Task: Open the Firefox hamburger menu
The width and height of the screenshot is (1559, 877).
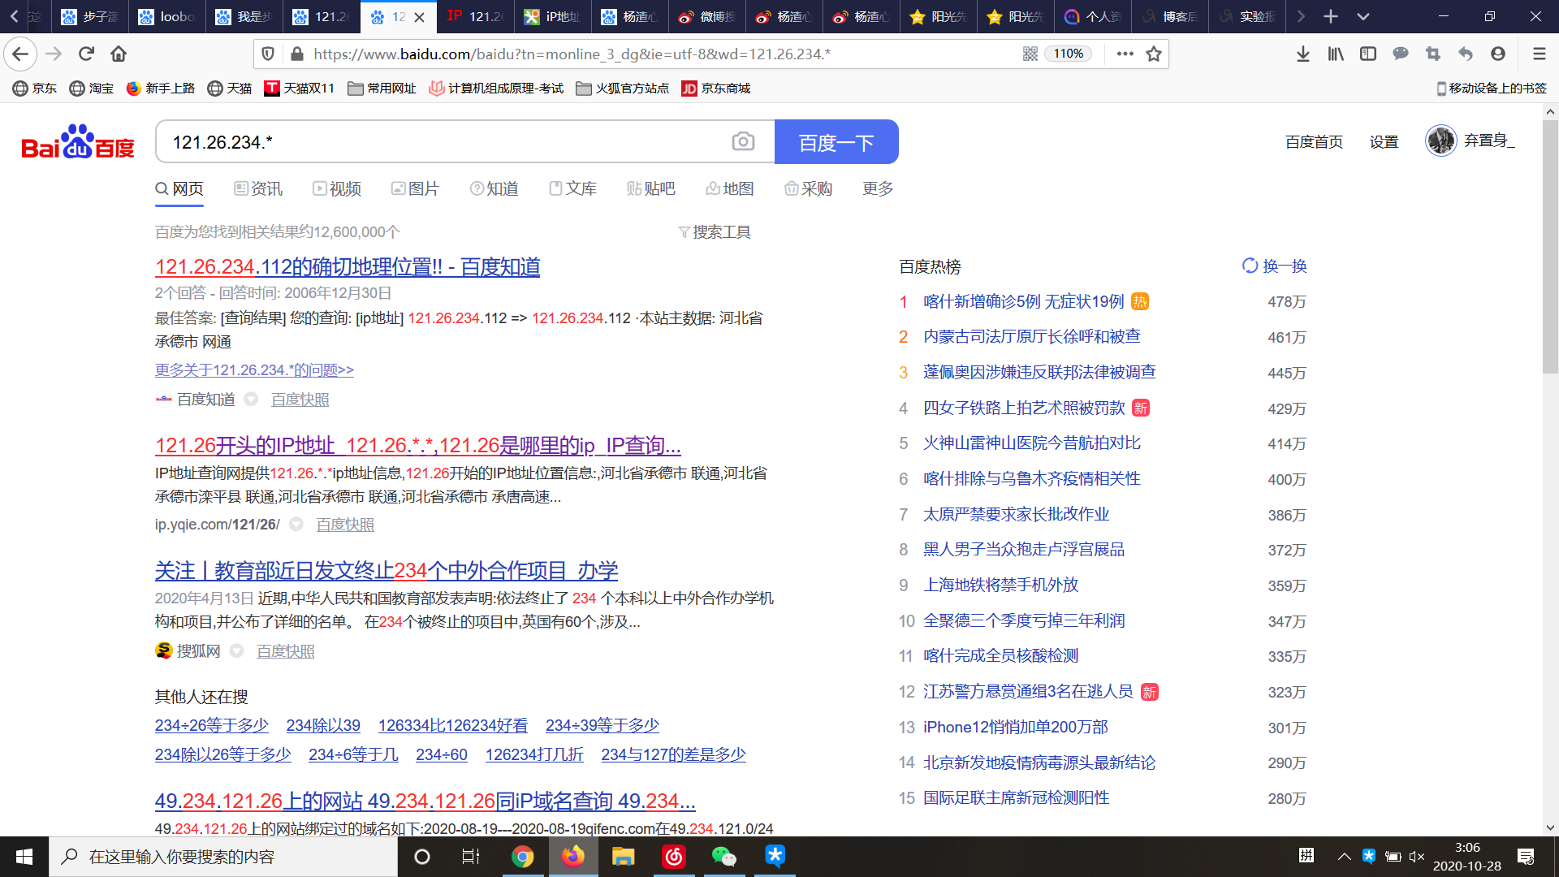Action: [1539, 54]
